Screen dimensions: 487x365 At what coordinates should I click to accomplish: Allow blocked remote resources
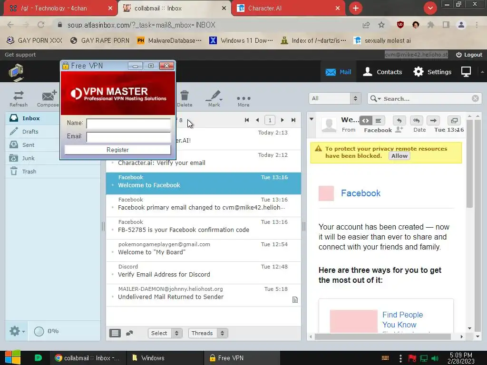point(399,156)
